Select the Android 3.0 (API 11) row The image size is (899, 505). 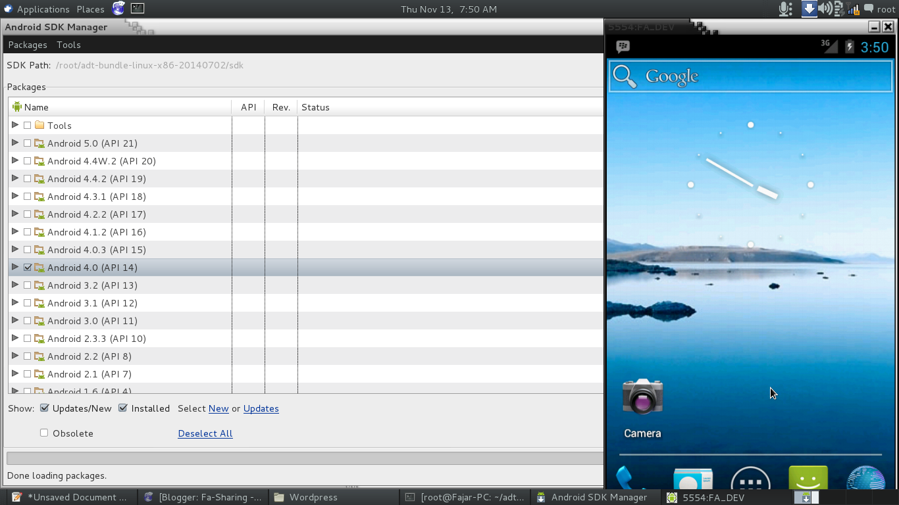point(306,320)
